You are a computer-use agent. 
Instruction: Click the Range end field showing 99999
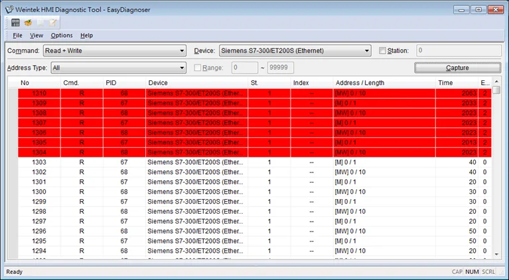pos(281,68)
